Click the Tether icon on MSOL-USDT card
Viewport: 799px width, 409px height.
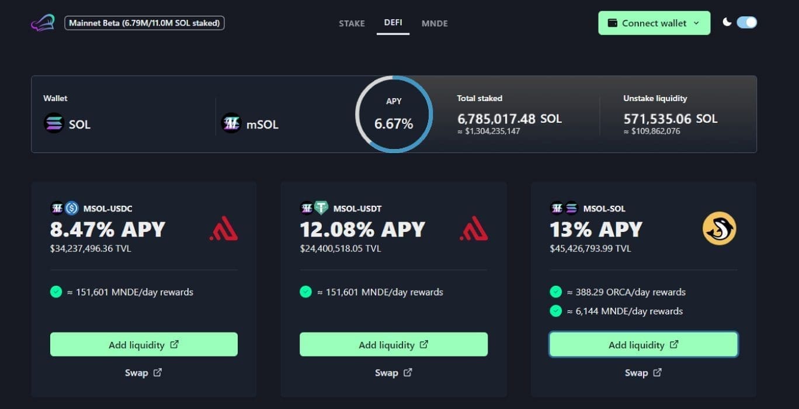[x=321, y=207]
